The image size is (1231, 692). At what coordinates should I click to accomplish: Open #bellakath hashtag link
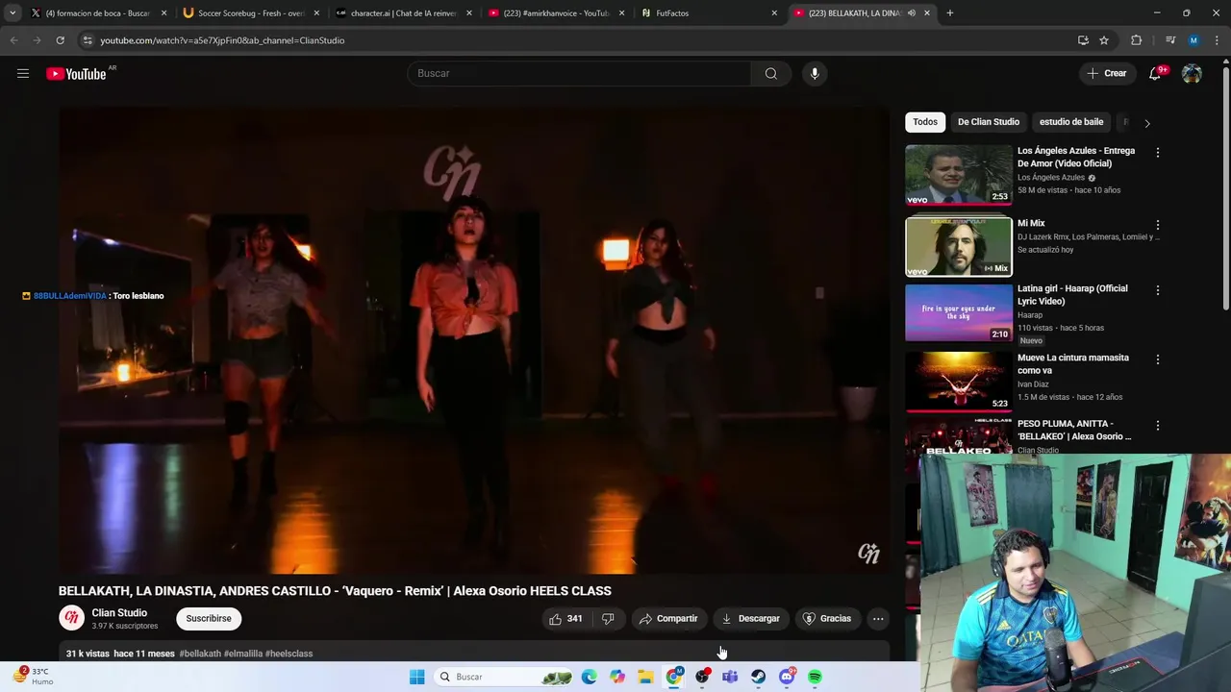point(200,654)
